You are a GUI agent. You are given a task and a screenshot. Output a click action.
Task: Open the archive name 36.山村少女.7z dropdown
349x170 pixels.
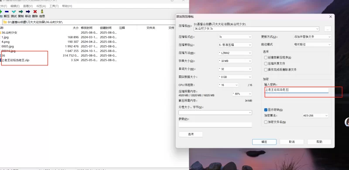(x=317, y=29)
